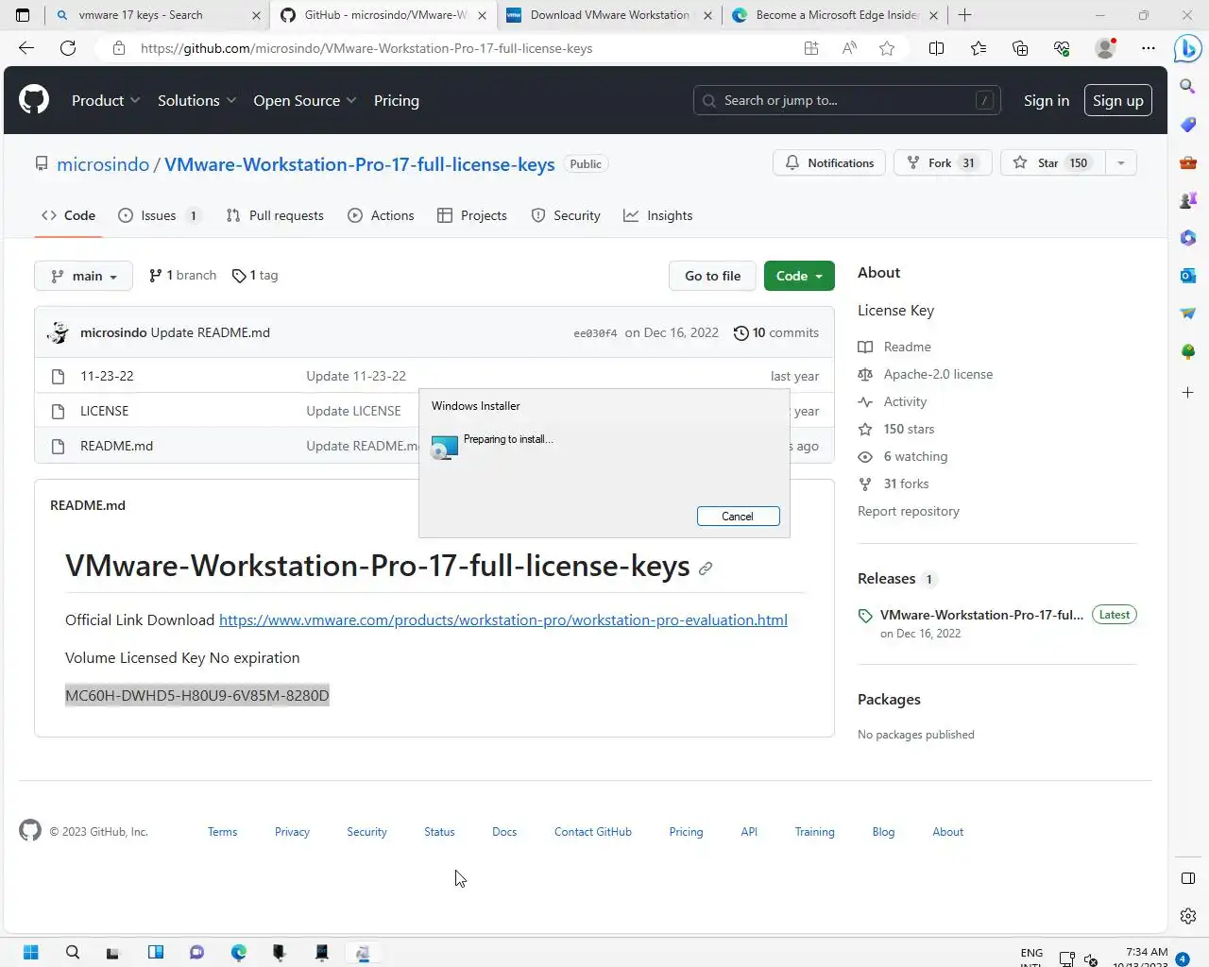Click the Edge profile avatar
1209x967 pixels.
point(1104,48)
